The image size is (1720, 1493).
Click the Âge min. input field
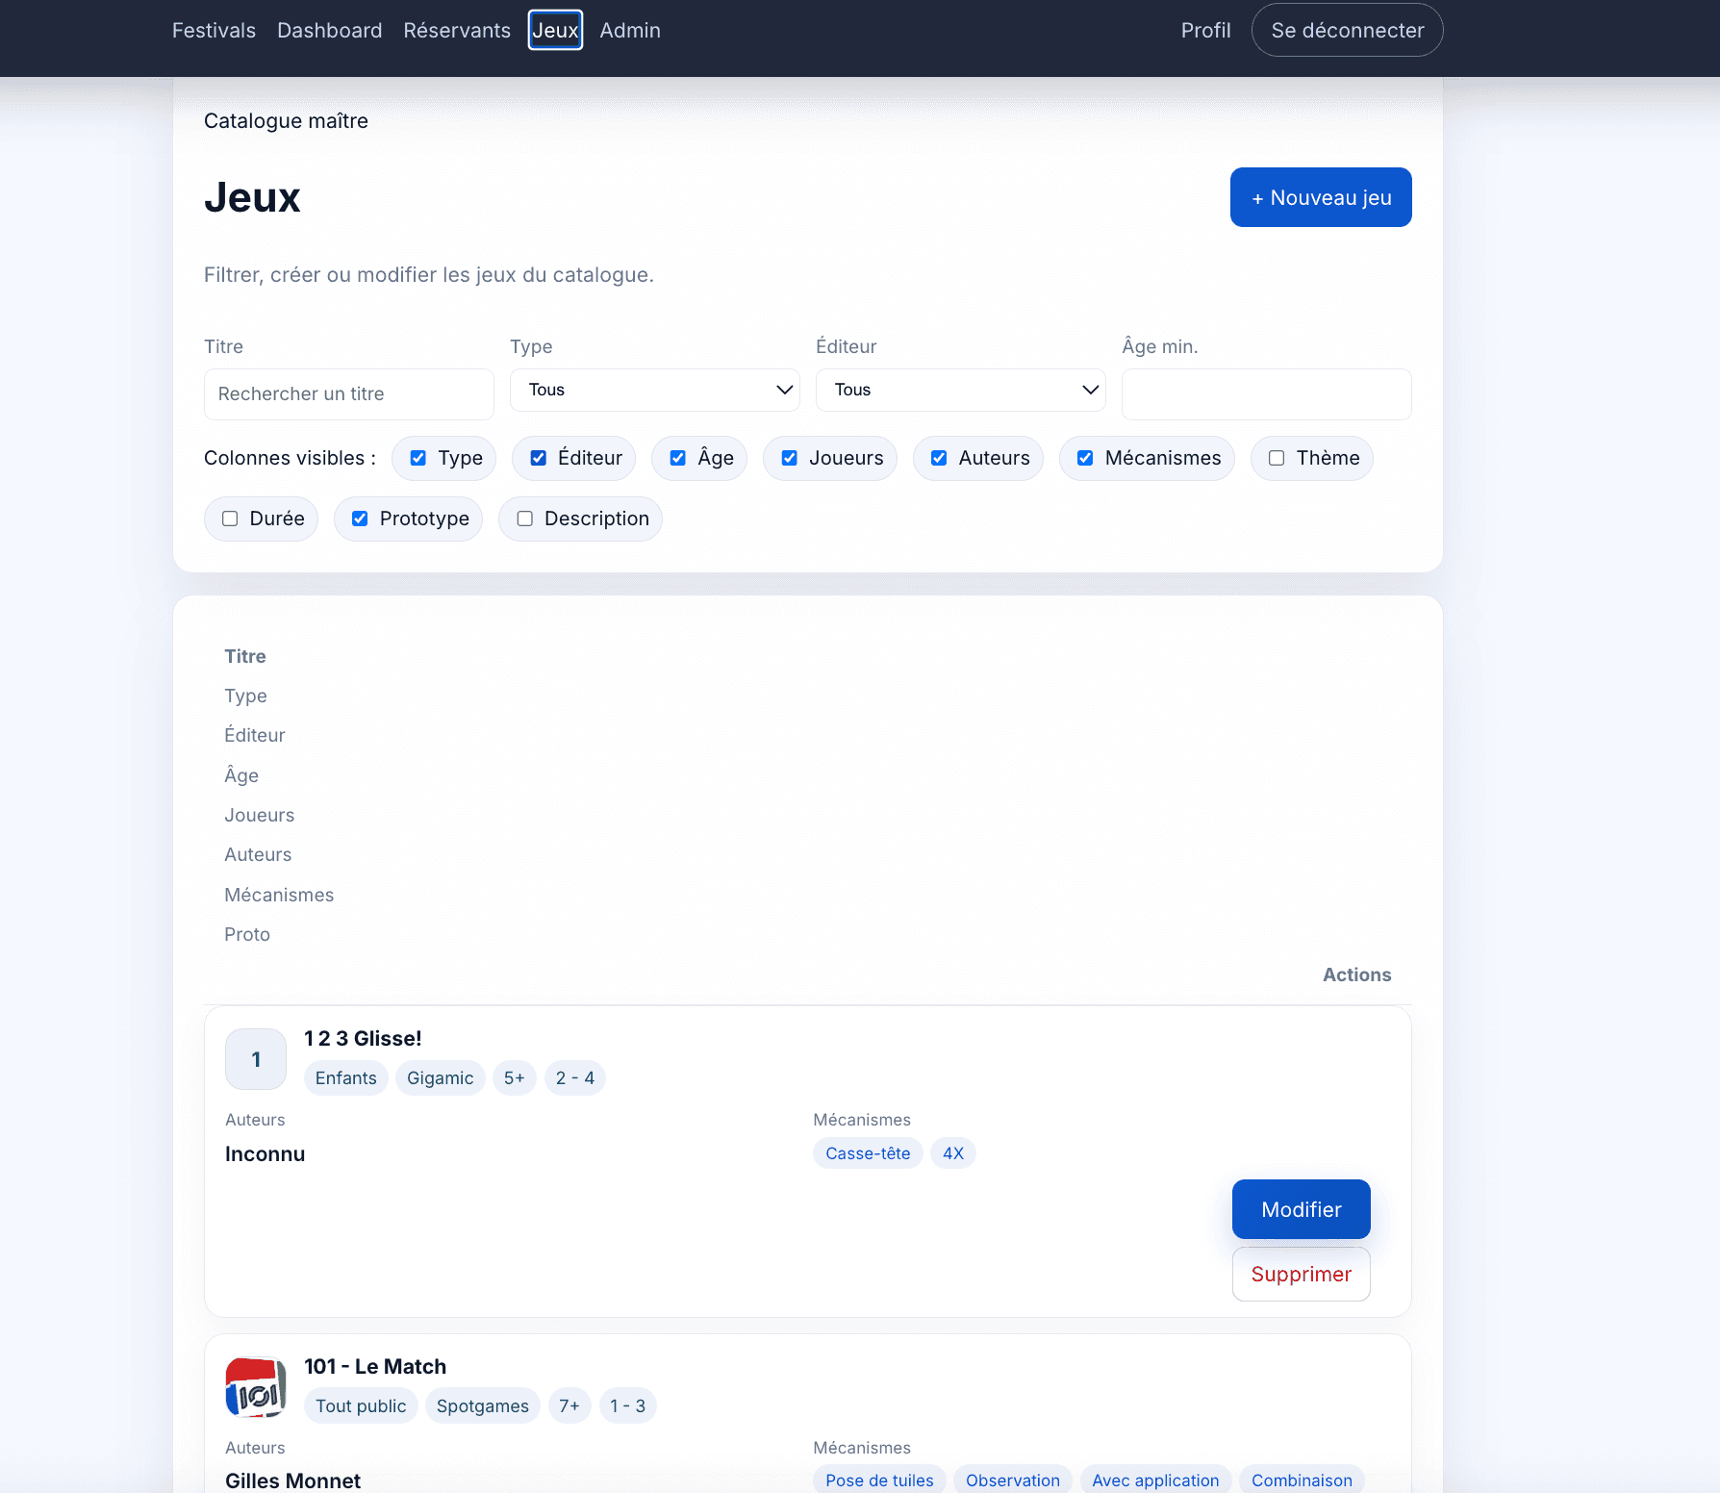(x=1267, y=394)
